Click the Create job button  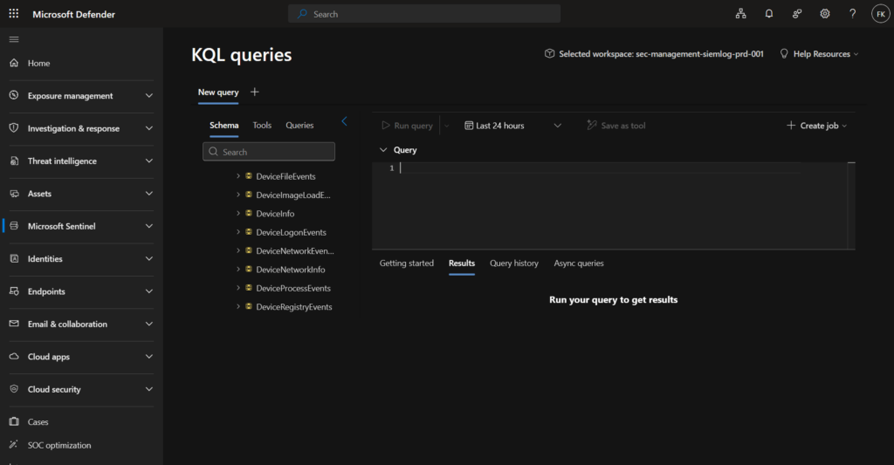pyautogui.click(x=816, y=126)
